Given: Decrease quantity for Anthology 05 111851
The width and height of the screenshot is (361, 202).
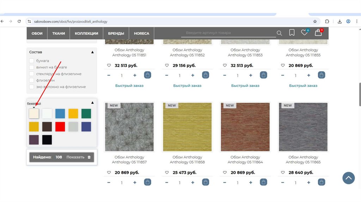Looking at the screenshot, I should tap(109, 75).
